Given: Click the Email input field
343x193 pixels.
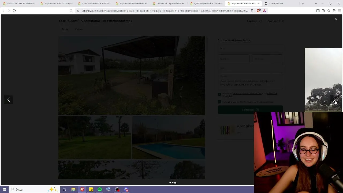Looking at the screenshot, I should [x=250, y=49].
